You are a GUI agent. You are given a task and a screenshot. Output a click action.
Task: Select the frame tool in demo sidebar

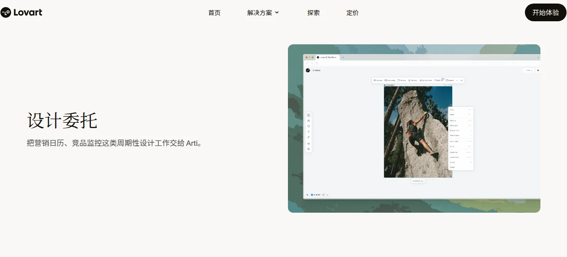point(309,121)
